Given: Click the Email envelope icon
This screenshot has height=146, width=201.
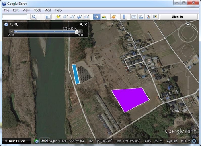Looking at the screenshot, I should click(134, 17).
